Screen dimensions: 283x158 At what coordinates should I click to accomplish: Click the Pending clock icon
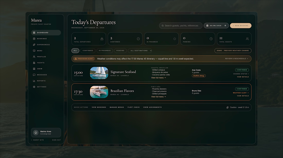click(211, 39)
